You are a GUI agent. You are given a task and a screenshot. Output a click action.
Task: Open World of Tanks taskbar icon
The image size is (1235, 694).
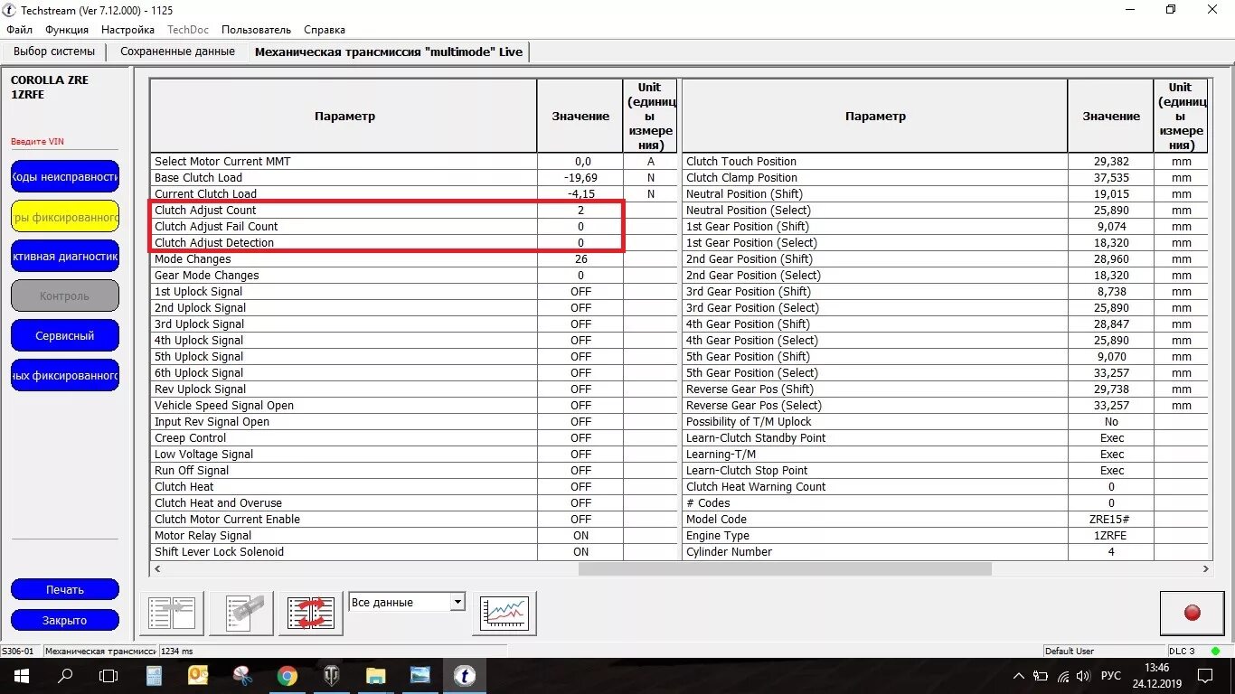[332, 676]
